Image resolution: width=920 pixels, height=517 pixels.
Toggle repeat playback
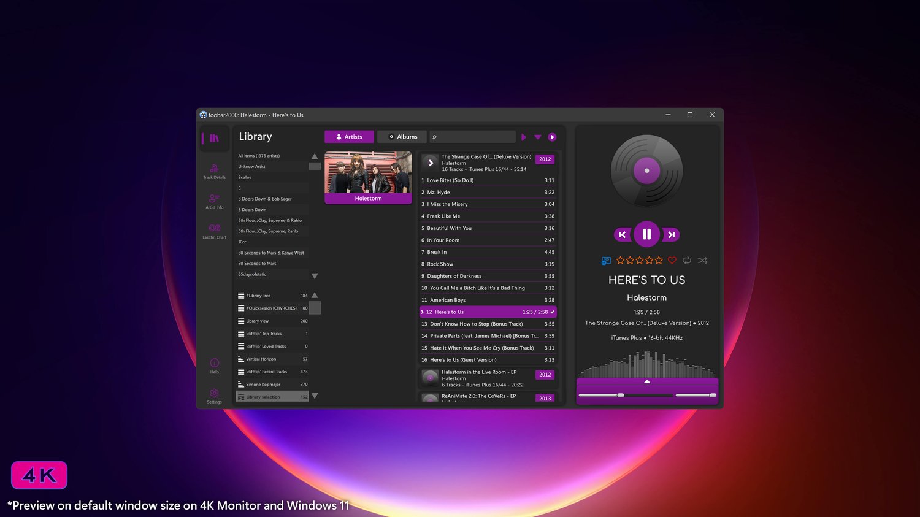(687, 261)
